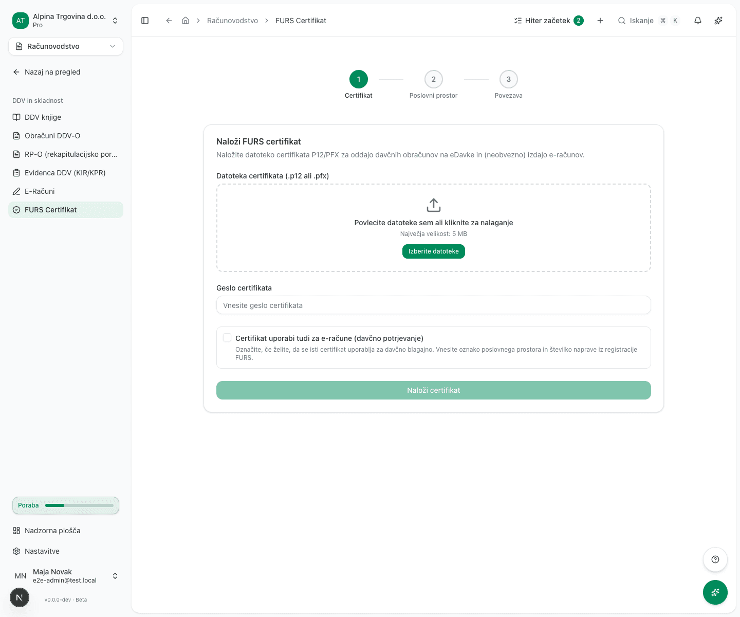
Task: Open the help question mark button
Action: pyautogui.click(x=715, y=559)
